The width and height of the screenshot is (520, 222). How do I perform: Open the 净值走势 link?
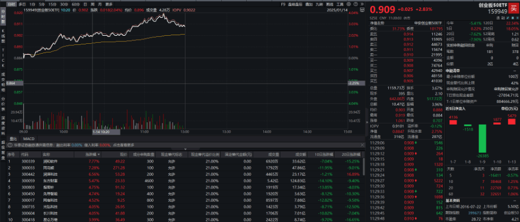377,23
